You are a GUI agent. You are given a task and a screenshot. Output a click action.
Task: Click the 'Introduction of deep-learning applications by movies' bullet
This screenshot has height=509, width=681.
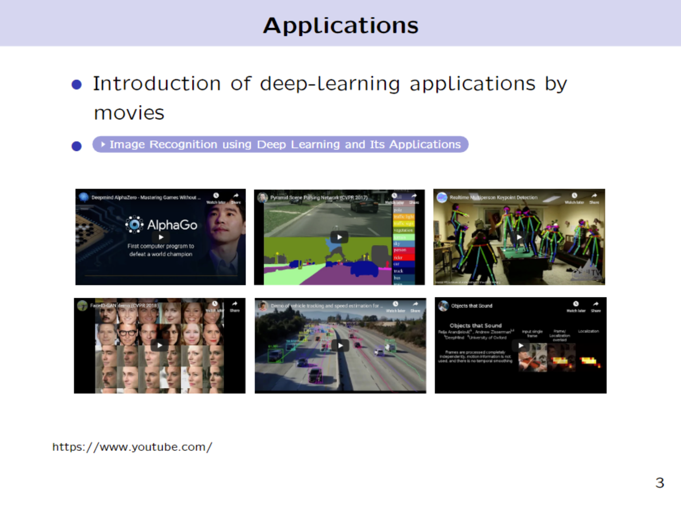[330, 98]
